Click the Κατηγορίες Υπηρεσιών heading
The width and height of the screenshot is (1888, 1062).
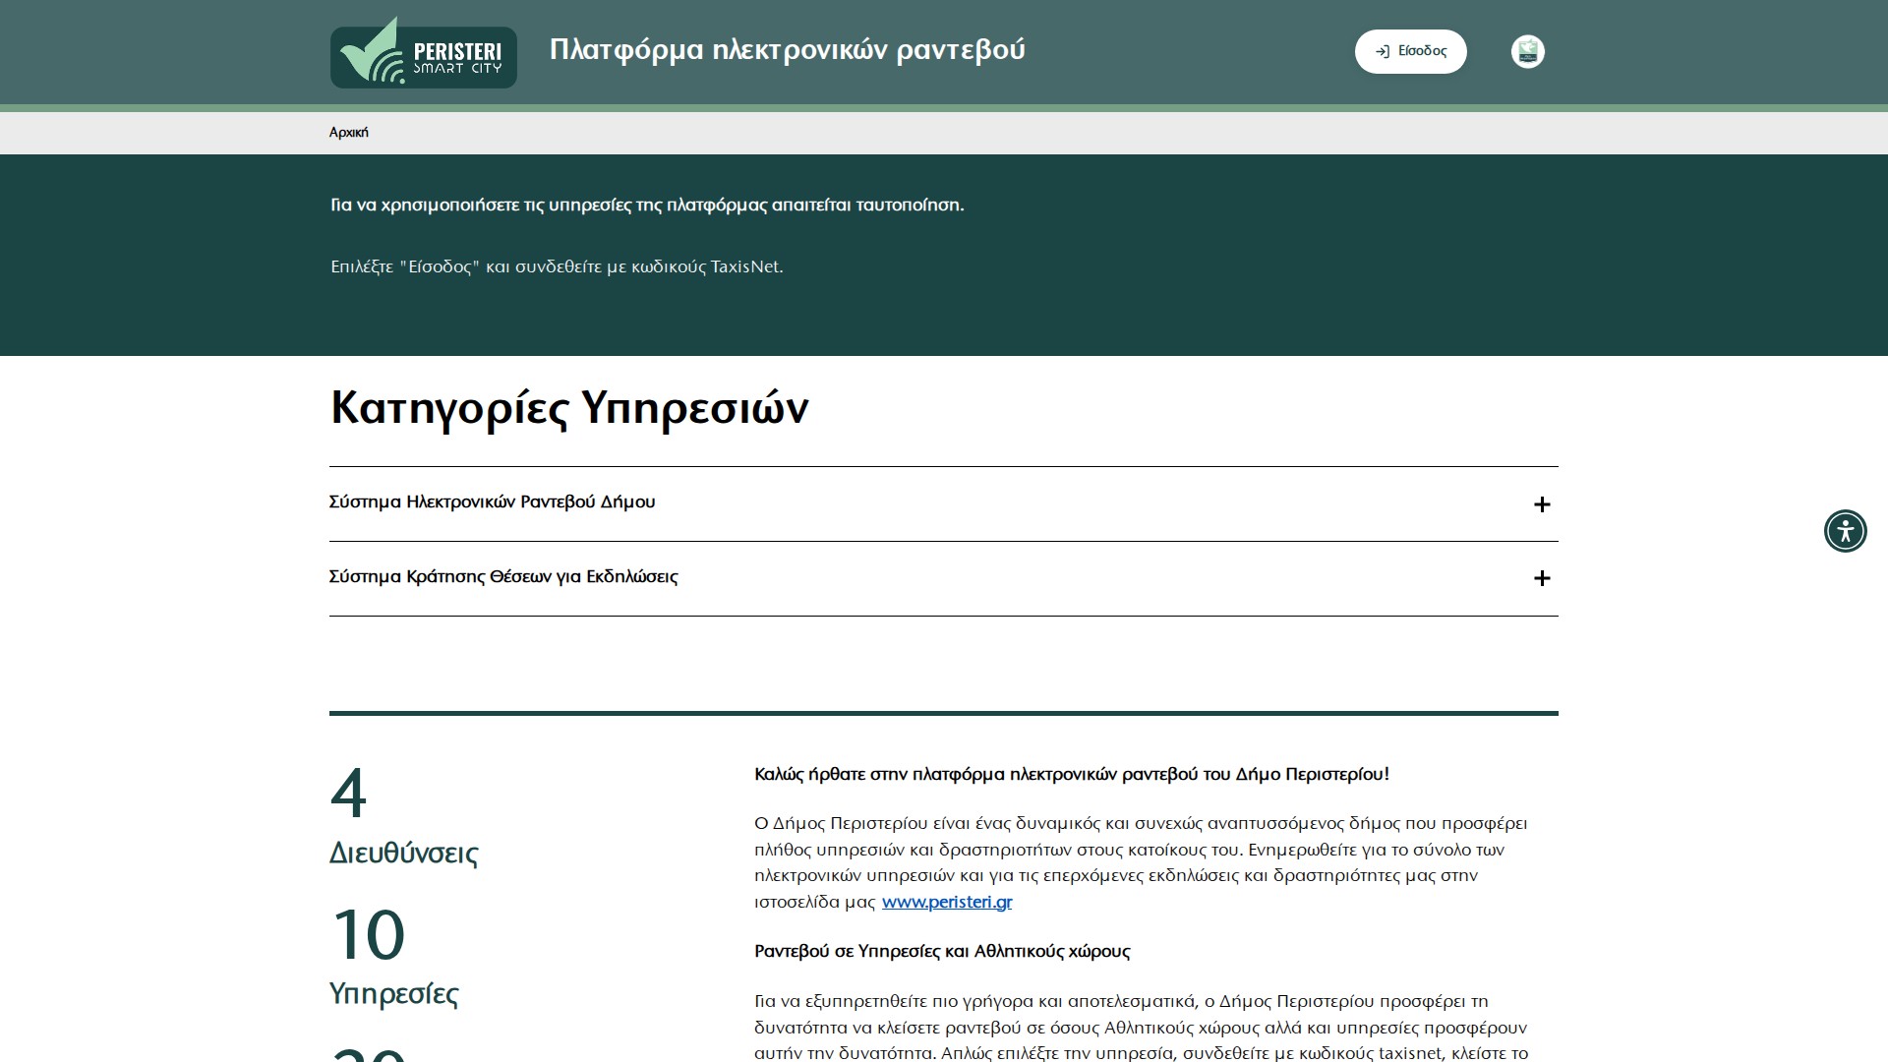[568, 407]
